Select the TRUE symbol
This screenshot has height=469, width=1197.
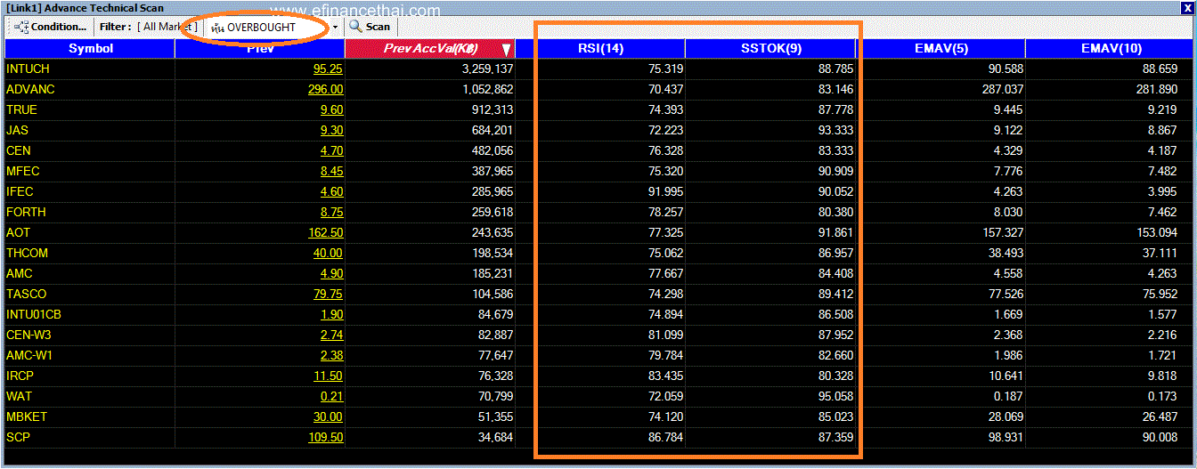pyautogui.click(x=21, y=109)
